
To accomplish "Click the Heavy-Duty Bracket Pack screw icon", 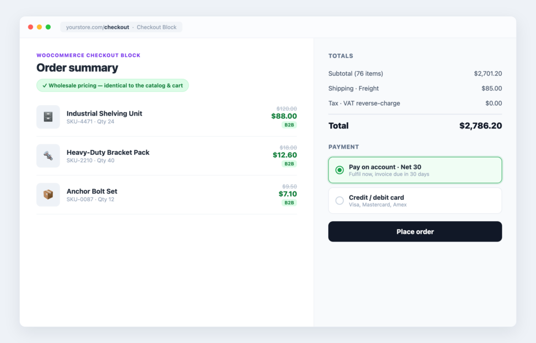I will [48, 156].
